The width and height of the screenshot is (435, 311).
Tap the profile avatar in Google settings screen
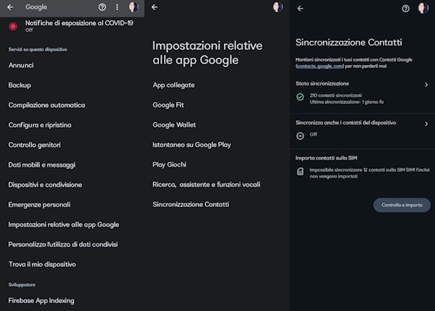[133, 7]
